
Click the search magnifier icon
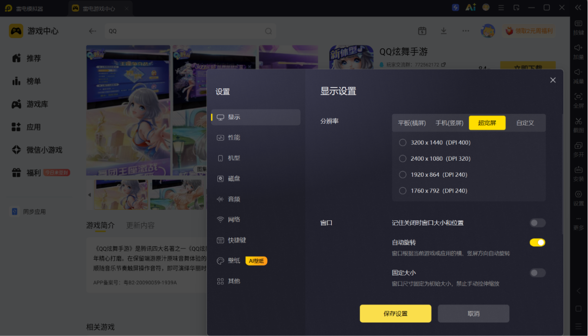[269, 31]
